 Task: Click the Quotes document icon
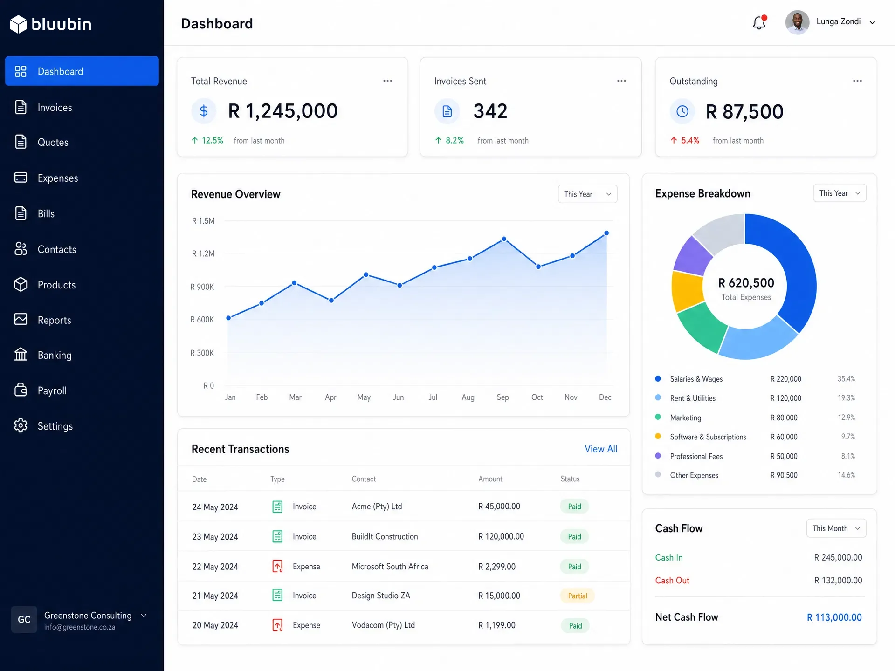[21, 142]
